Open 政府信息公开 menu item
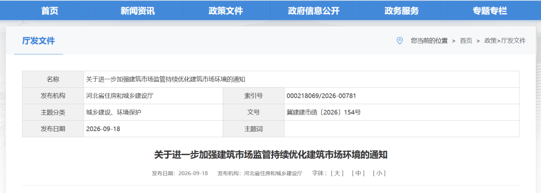 pos(314,10)
